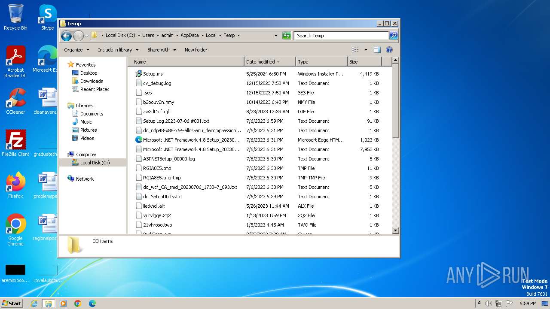Image resolution: width=550 pixels, height=309 pixels.
Task: Click the Start button
Action: (x=12, y=303)
